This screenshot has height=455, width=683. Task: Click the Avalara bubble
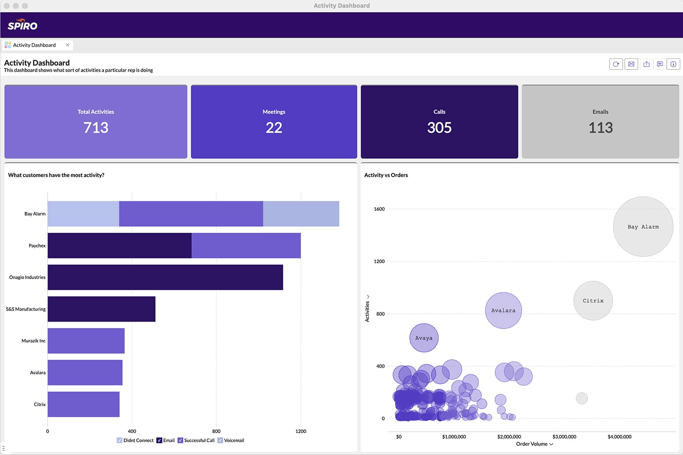point(503,310)
